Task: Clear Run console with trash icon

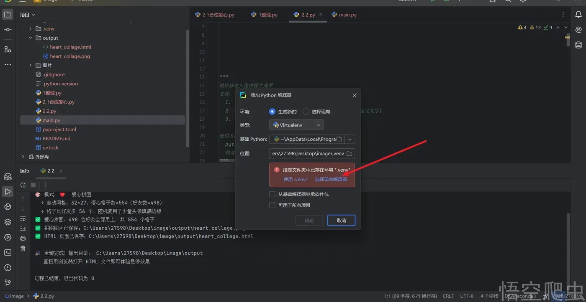Action: (x=23, y=249)
